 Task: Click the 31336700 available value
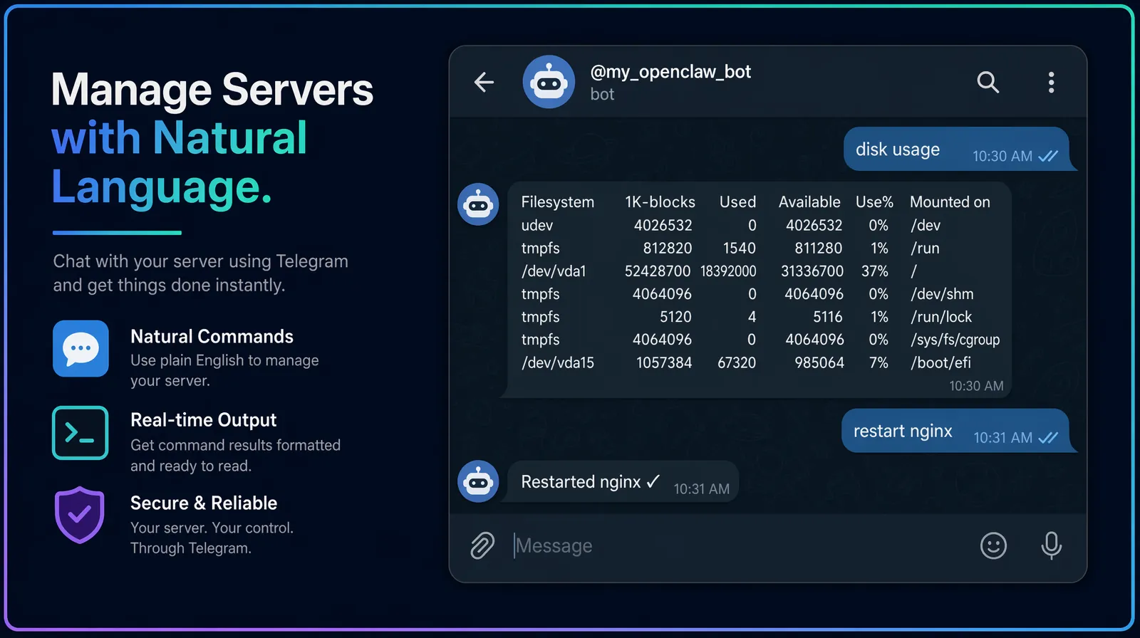[812, 271]
